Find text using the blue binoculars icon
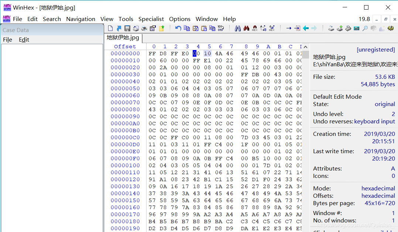This screenshot has height=232, width=398. coord(238,28)
